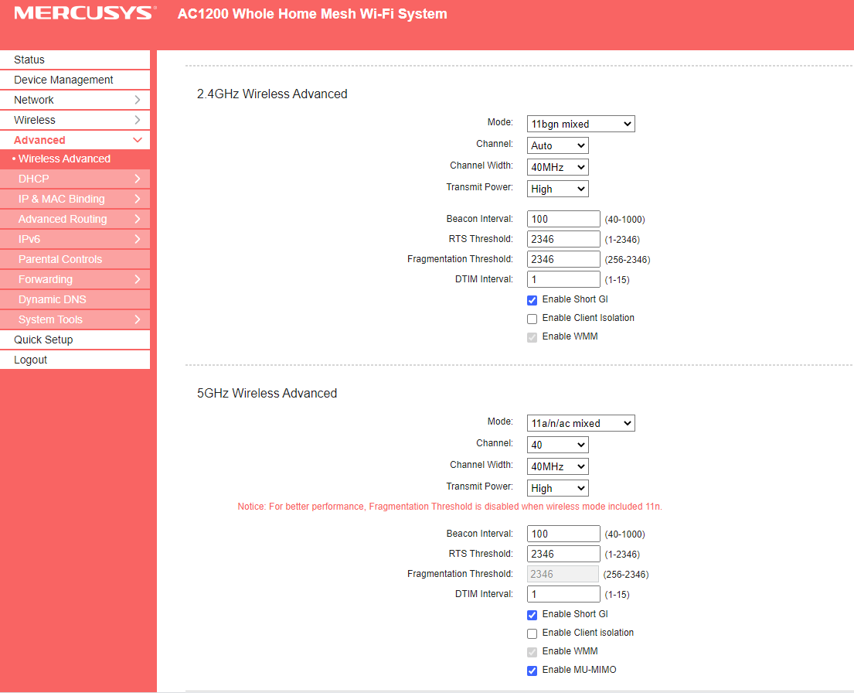Click Logout in the sidebar
The image size is (854, 693).
(75, 360)
